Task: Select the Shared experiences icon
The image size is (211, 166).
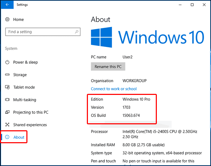Action: 7,125
